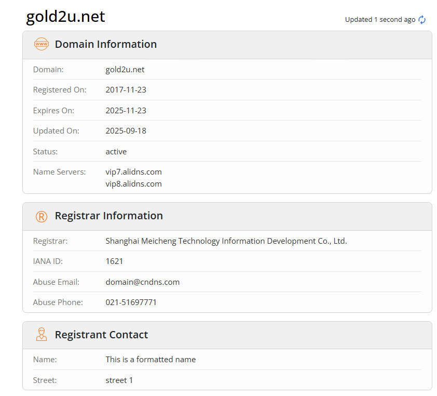Viewport: 437px width, 396px height.
Task: Select the Registrar Information section heading
Action: click(x=108, y=216)
